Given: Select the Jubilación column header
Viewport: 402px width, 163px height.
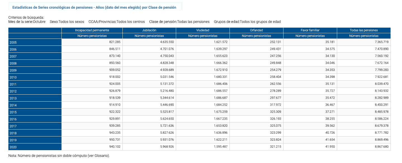Looking at the screenshot, I should pos(149,30).
